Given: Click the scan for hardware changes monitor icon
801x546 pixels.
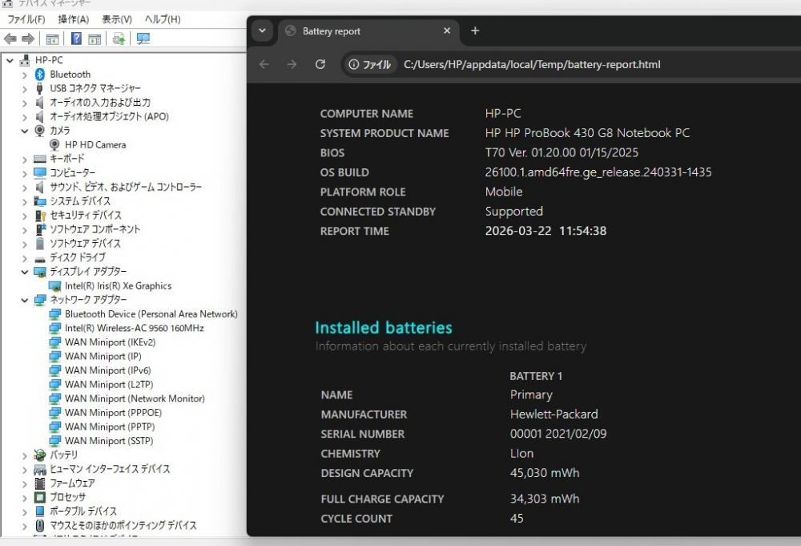Looking at the screenshot, I should coord(143,38).
